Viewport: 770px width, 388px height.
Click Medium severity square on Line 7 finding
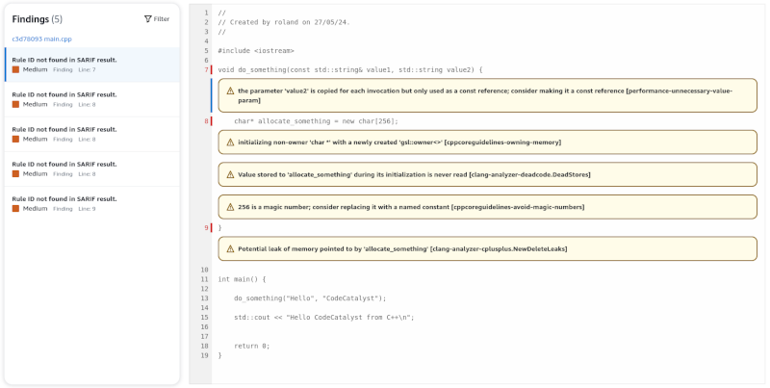pos(15,69)
